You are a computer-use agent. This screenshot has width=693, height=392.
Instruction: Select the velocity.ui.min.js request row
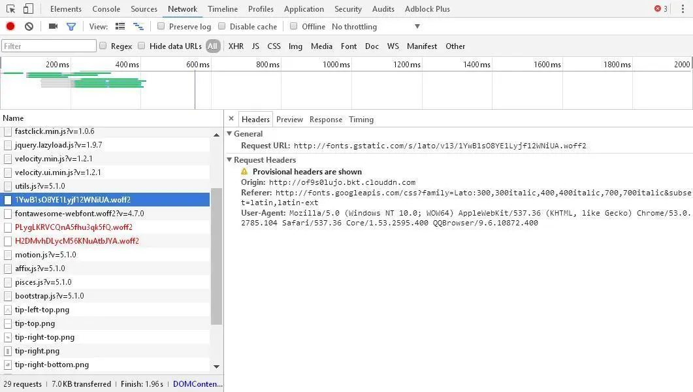tap(105, 172)
